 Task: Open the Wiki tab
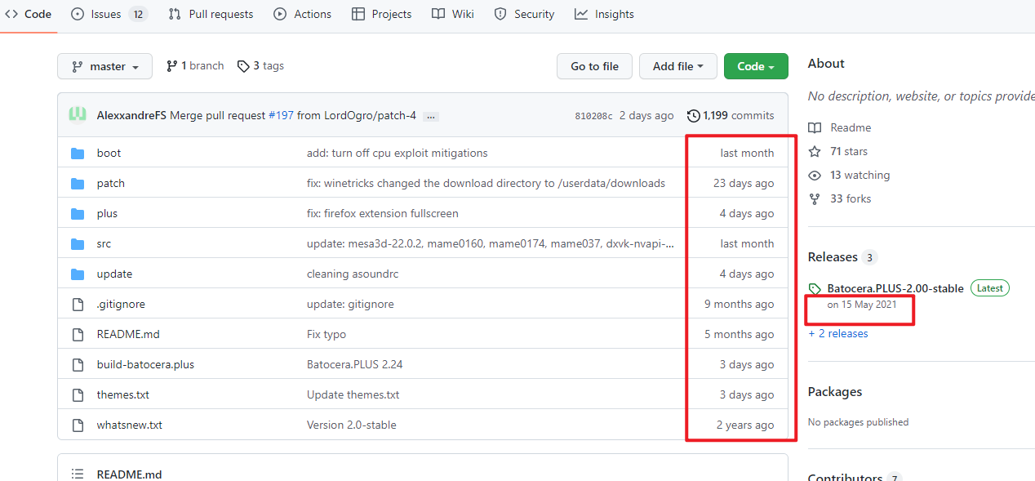[453, 14]
